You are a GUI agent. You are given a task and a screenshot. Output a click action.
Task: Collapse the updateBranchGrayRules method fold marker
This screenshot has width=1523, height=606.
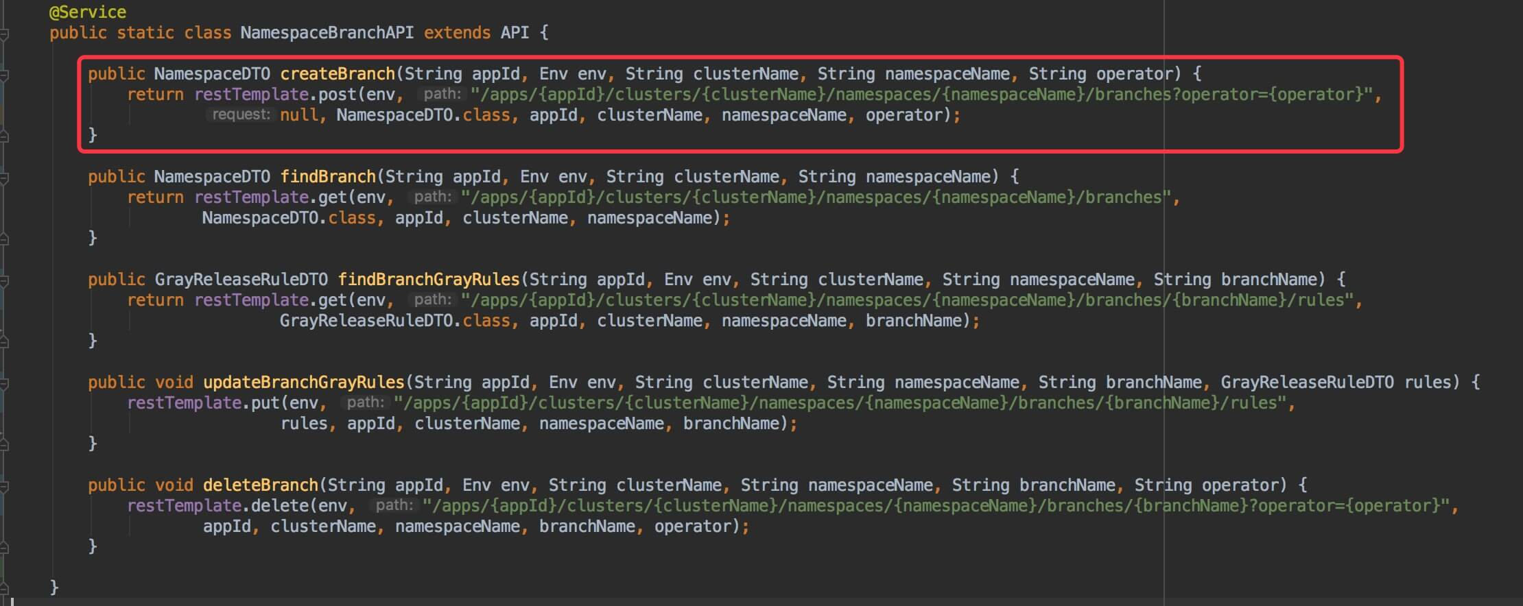click(x=3, y=383)
